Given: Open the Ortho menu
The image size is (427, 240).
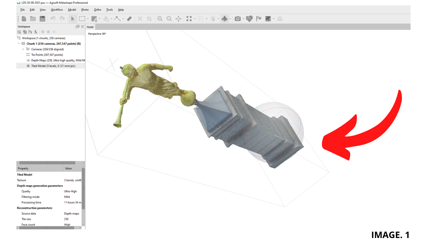Looking at the screenshot, I should (97, 10).
